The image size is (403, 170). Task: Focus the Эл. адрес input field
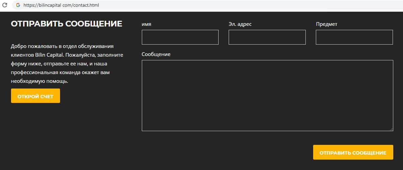click(267, 37)
